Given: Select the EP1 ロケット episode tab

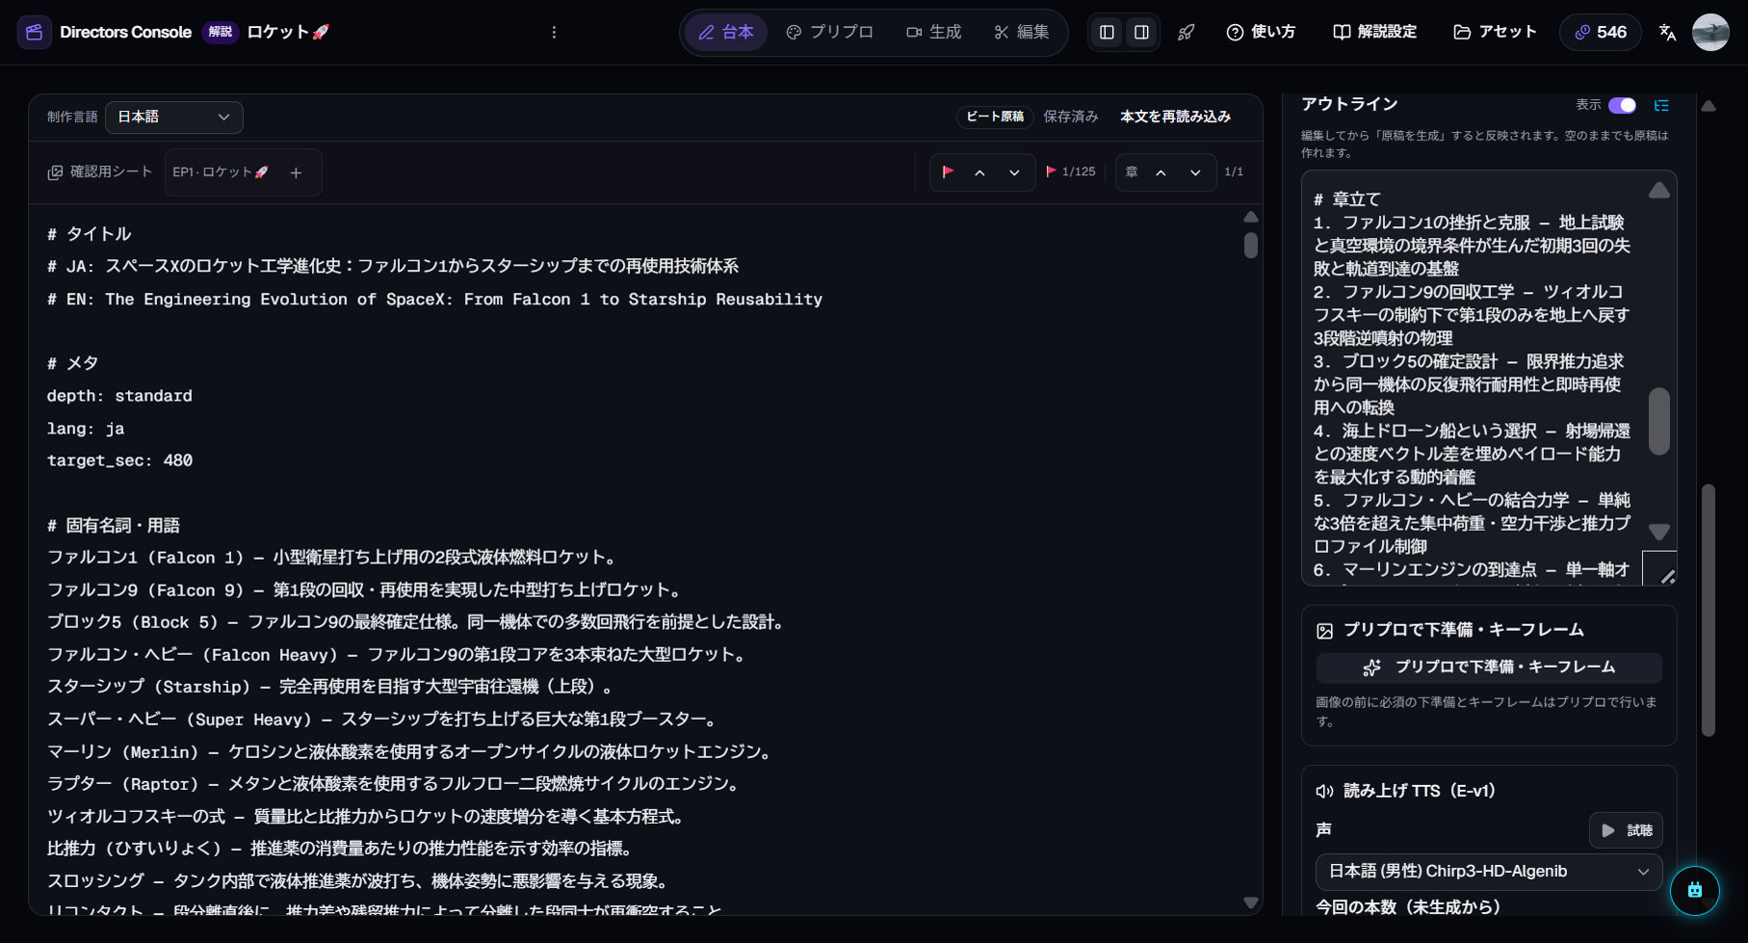Looking at the screenshot, I should (x=221, y=172).
